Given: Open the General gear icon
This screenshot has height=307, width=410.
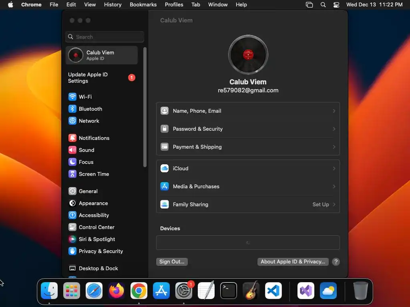Looking at the screenshot, I should click(x=72, y=191).
